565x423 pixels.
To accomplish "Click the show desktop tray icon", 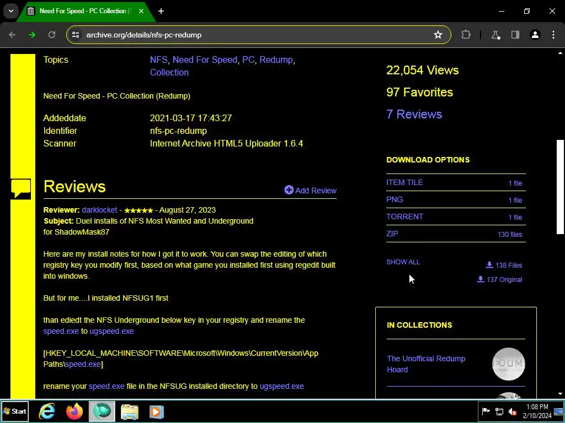I will tap(558, 411).
